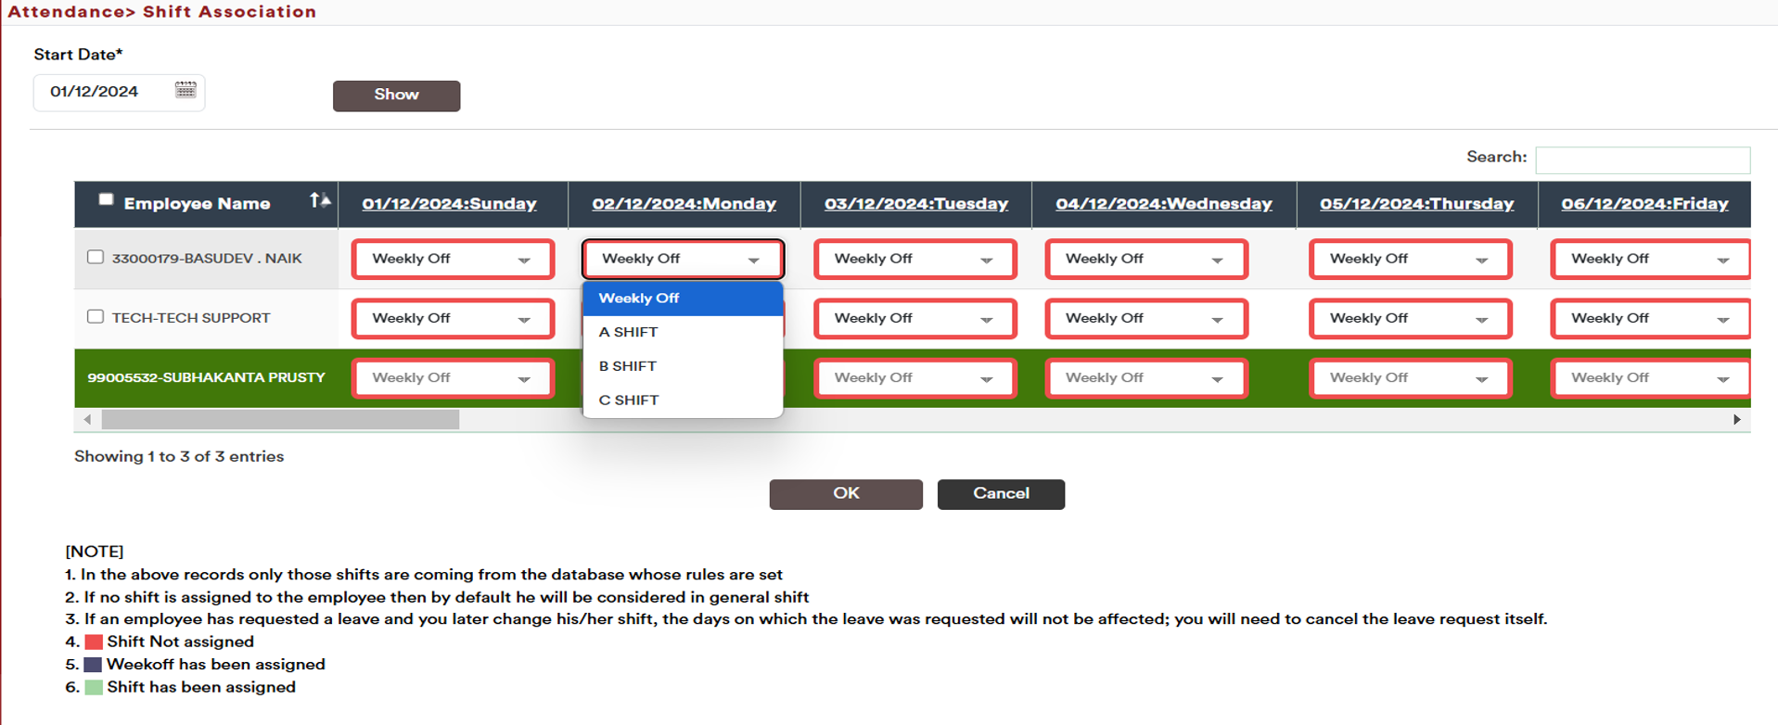Click red 'Shift Not assigned' legend swatch
The image size is (1778, 725).
pyautogui.click(x=94, y=642)
